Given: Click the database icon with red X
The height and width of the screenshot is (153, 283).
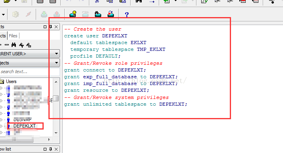Looking at the screenshot, I should [111, 14].
